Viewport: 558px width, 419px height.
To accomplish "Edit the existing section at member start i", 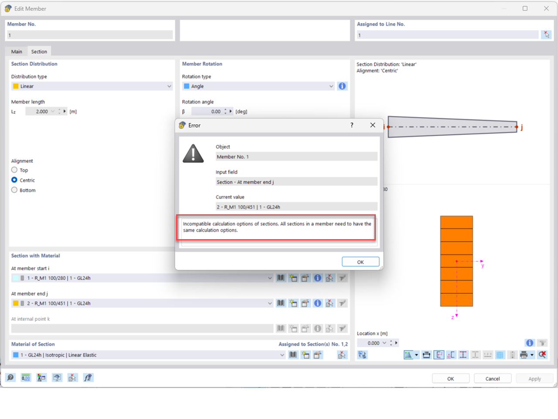I will click(x=305, y=278).
